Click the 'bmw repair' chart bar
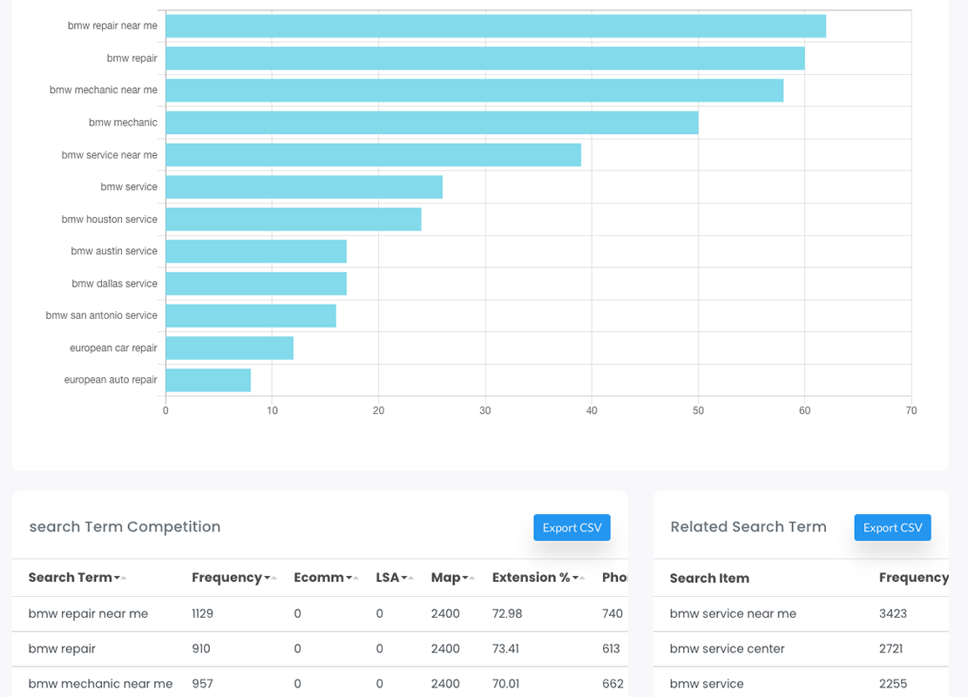 point(485,58)
